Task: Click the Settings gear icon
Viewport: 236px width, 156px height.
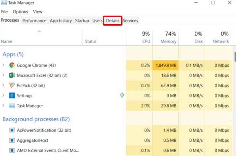Action: [x=12, y=96]
